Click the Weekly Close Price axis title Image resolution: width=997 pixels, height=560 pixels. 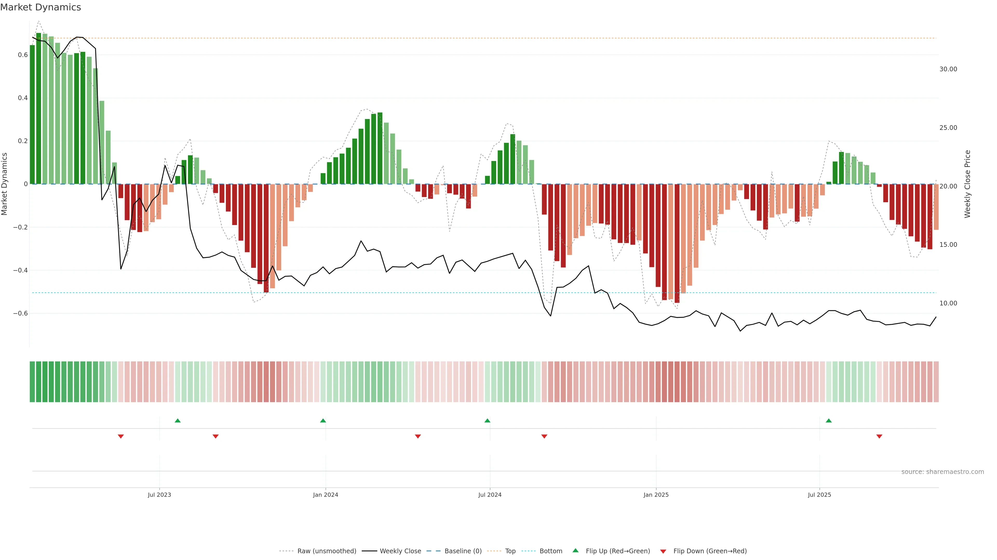click(967, 184)
